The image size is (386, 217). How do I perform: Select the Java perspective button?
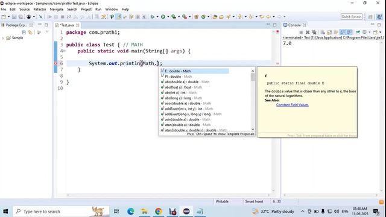click(x=379, y=17)
